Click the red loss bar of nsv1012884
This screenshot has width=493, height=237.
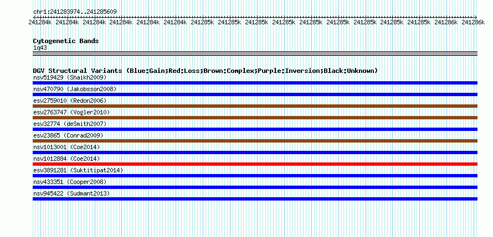(x=255, y=164)
